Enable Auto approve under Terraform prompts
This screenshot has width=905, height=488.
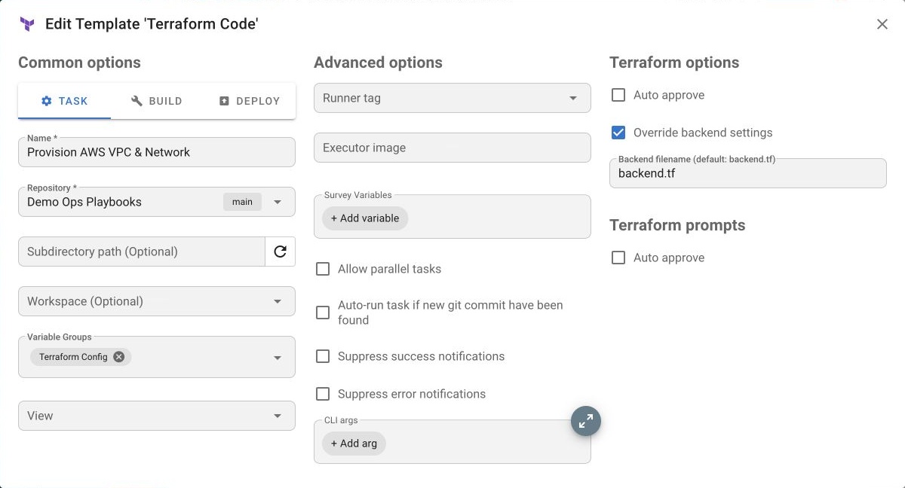pyautogui.click(x=618, y=258)
